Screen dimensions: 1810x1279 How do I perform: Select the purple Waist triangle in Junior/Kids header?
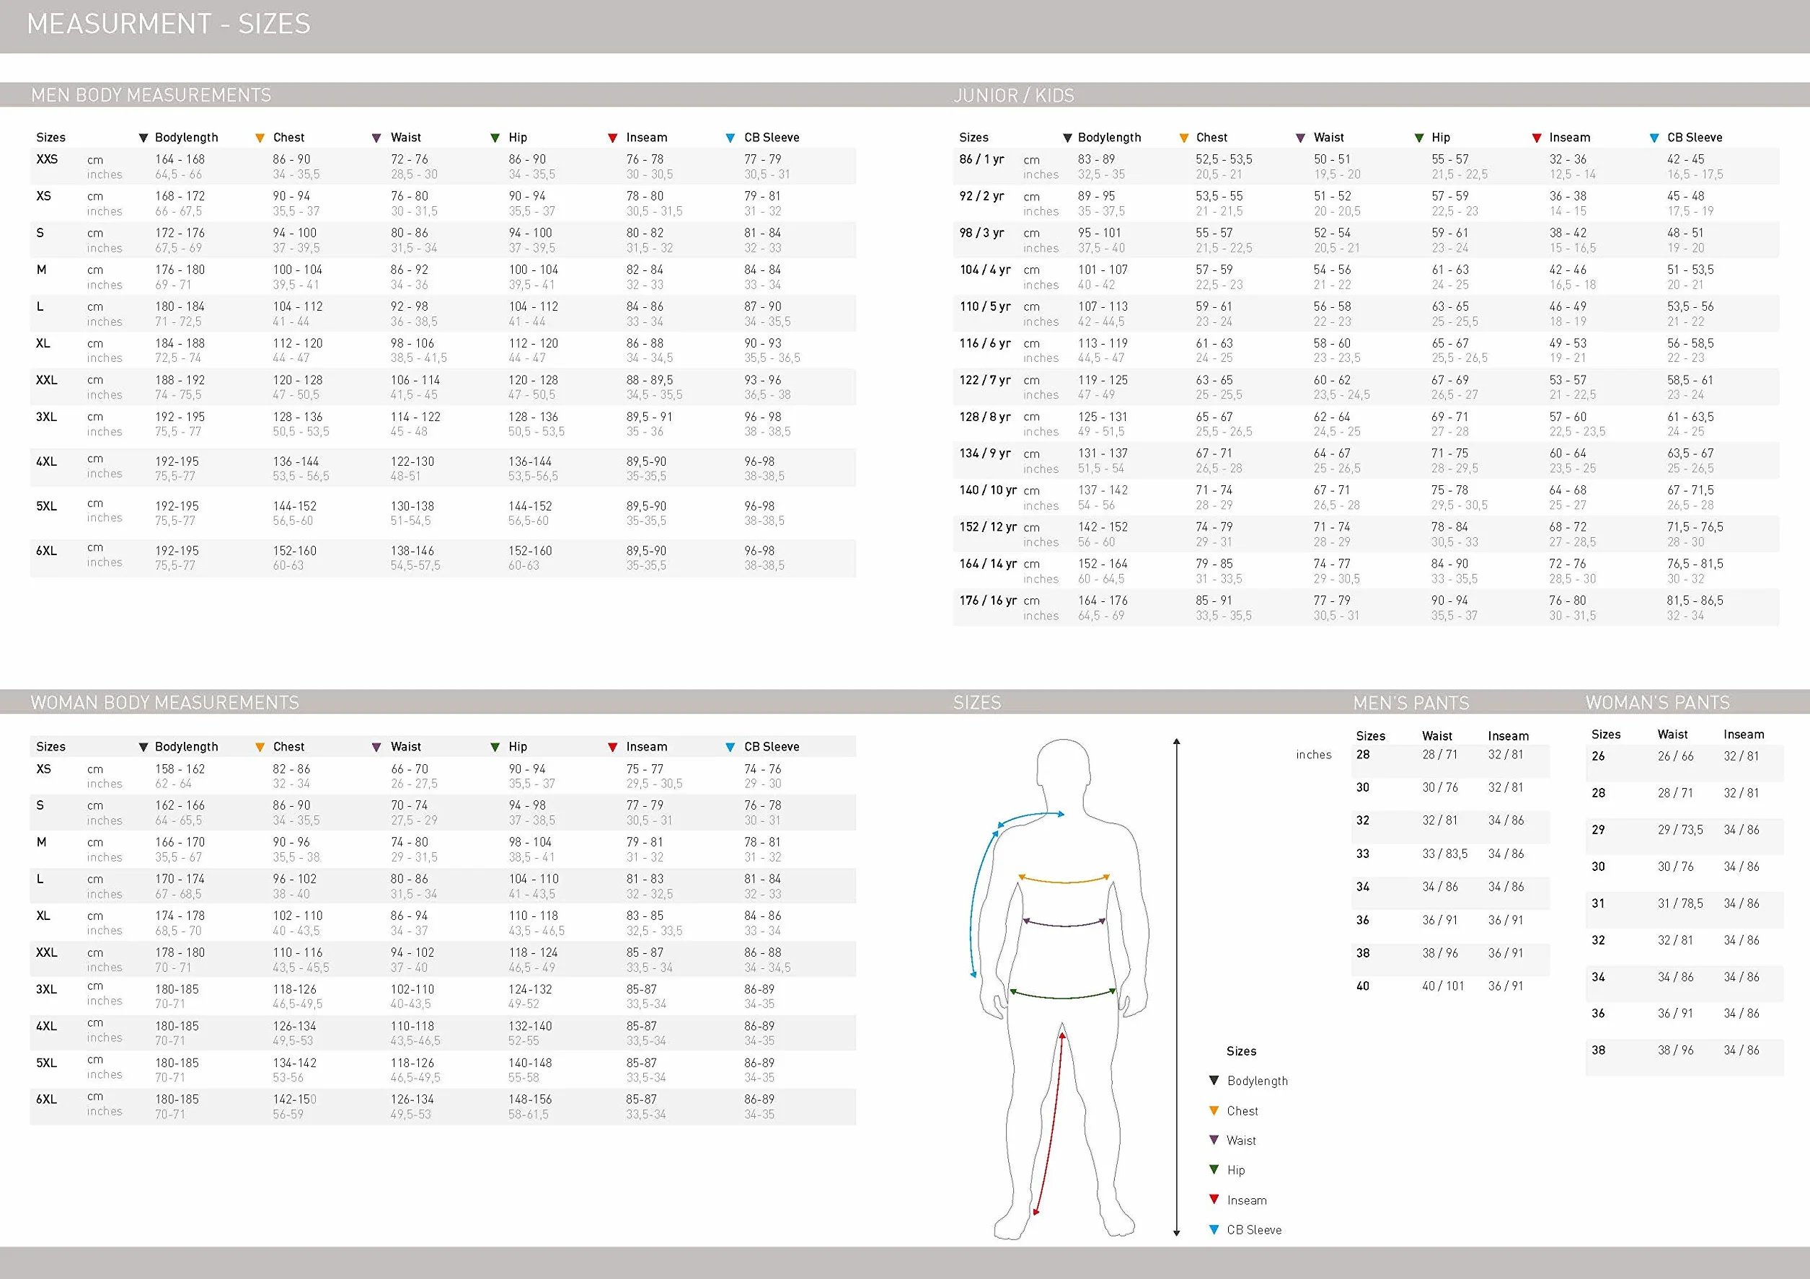[1301, 138]
